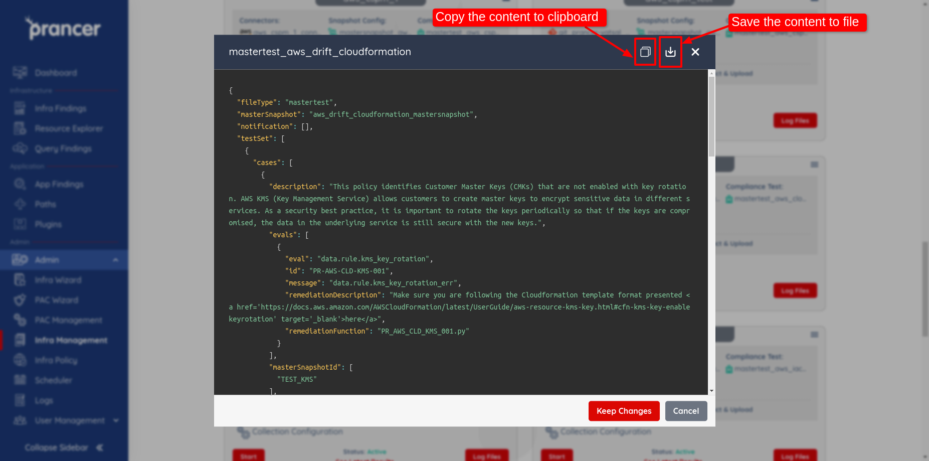The image size is (929, 461).
Task: Open Plugins in the sidebar
Action: pos(48,224)
